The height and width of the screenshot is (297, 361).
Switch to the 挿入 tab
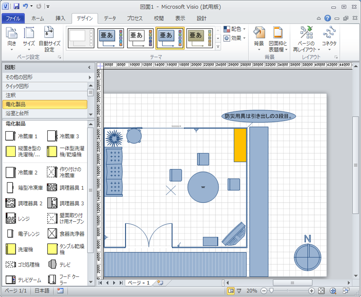[60, 18]
